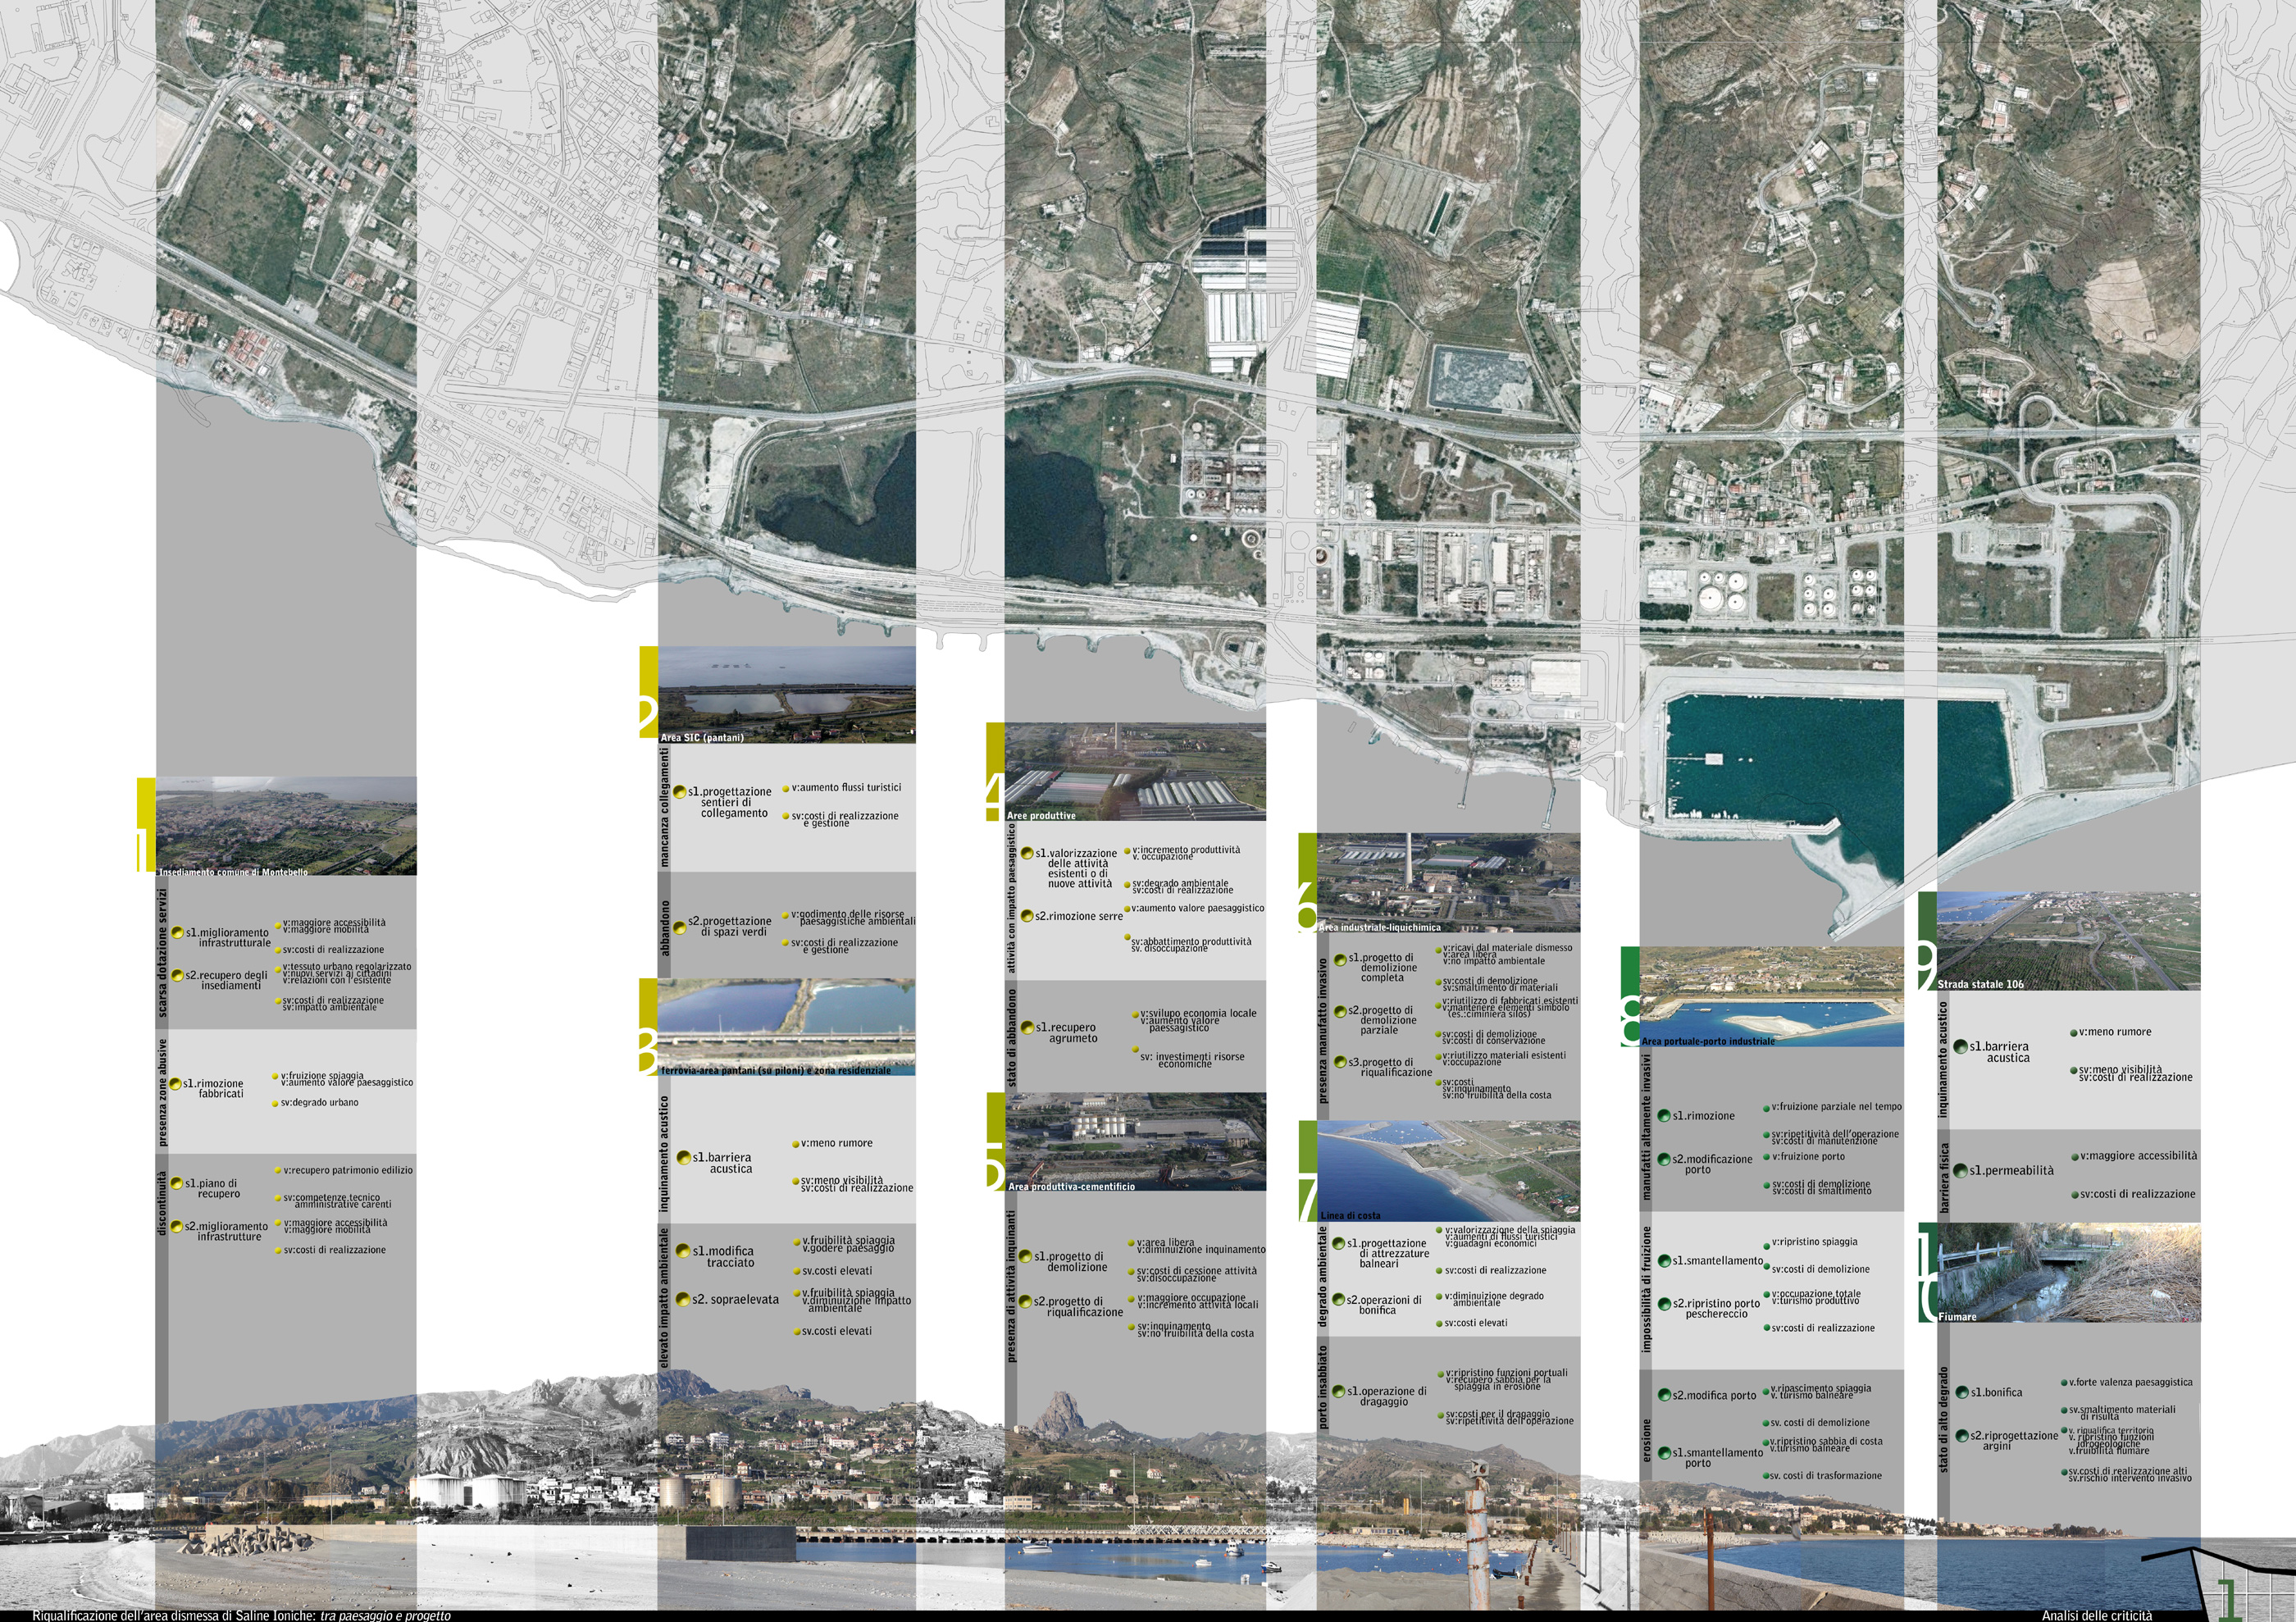Select the 's2.rimozione serre' entry
The width and height of the screenshot is (2296, 1622).
click(x=1079, y=916)
